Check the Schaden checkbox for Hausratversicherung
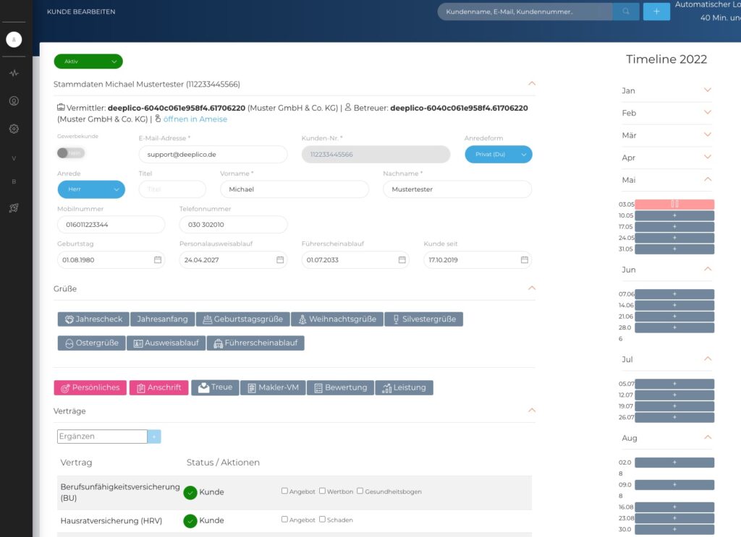This screenshot has width=741, height=537. pyautogui.click(x=323, y=519)
